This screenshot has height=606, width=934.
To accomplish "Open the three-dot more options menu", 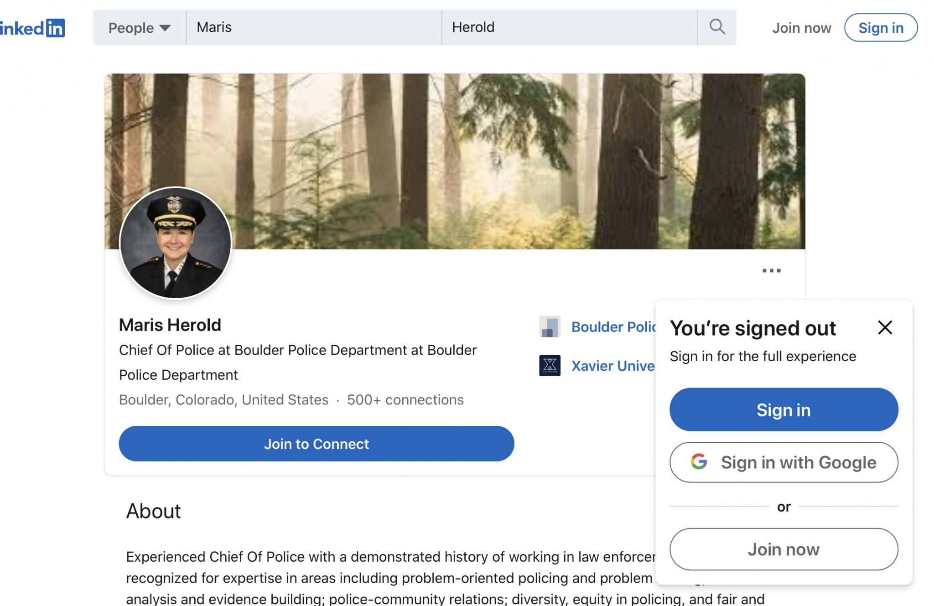I will [x=771, y=270].
